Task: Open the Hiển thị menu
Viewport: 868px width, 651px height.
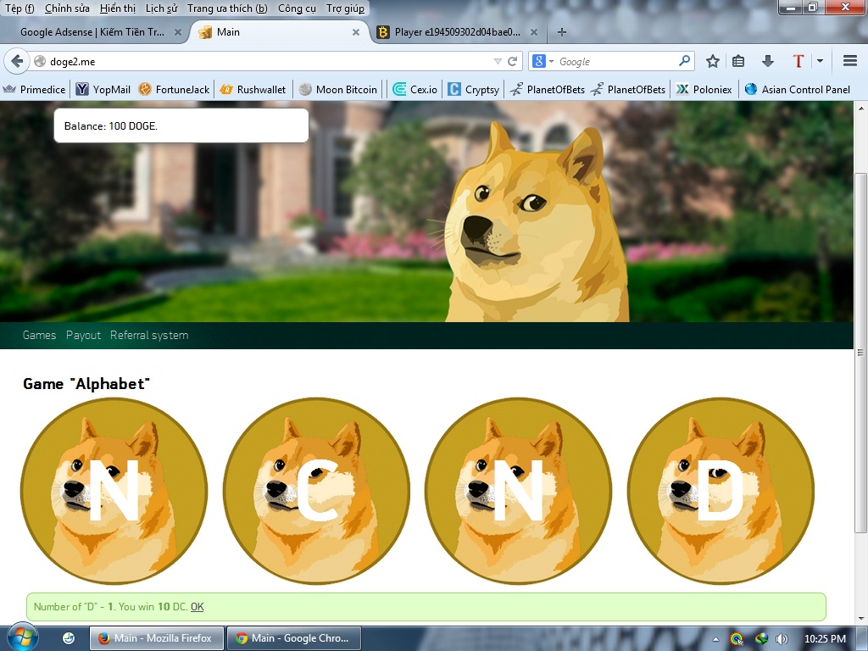Action: pos(117,8)
